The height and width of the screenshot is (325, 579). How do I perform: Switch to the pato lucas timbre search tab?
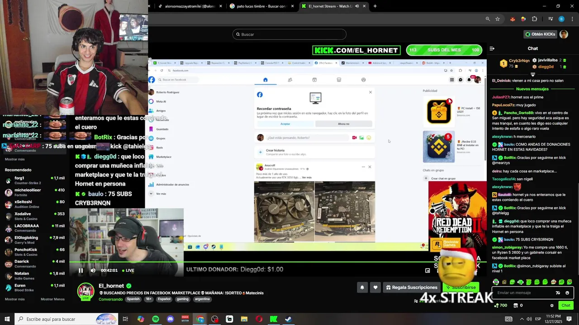coord(261,6)
